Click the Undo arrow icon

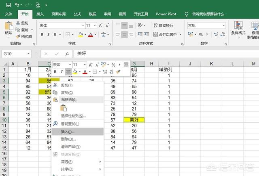pyautogui.click(x=17, y=5)
